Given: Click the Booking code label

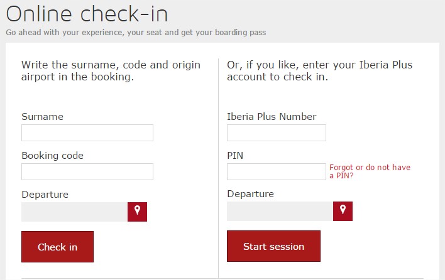Looking at the screenshot, I should click(x=52, y=156).
